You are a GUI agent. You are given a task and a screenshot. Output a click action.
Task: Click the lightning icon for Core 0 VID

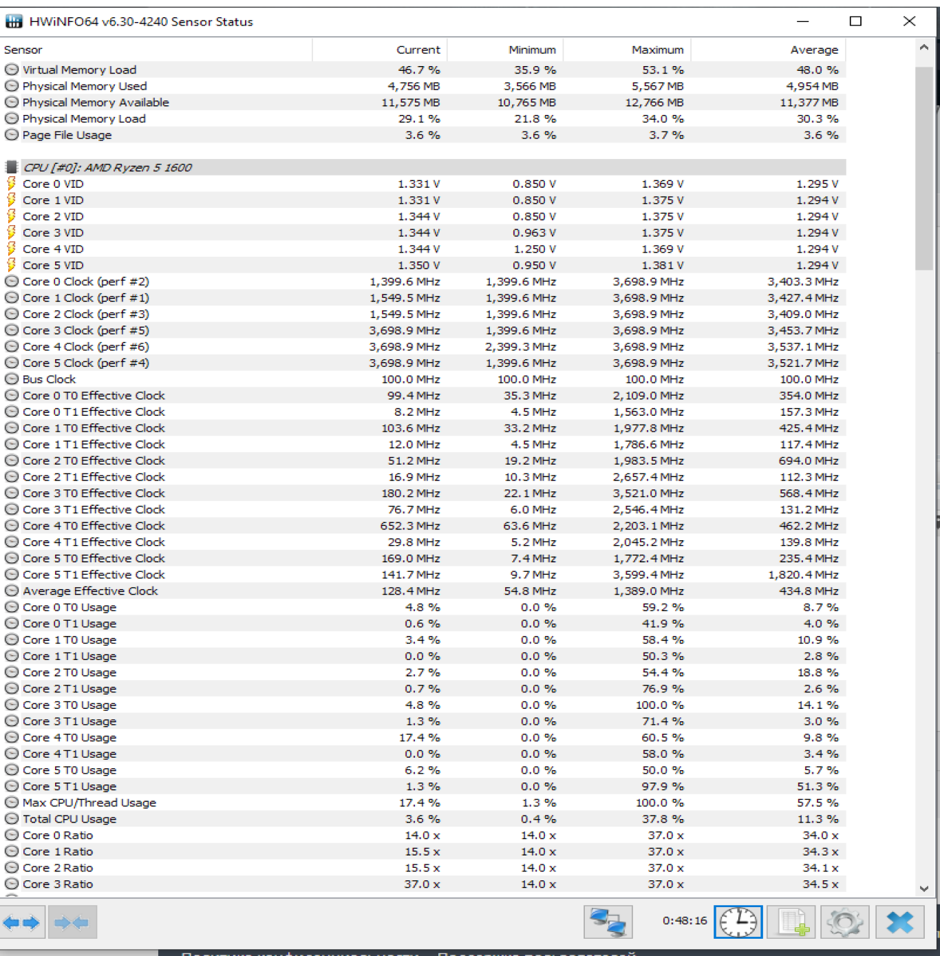(12, 184)
